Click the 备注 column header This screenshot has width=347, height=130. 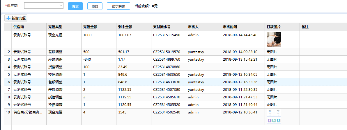point(305,27)
